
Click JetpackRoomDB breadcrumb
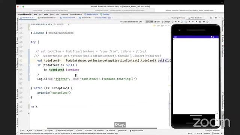[x=24, y=14]
